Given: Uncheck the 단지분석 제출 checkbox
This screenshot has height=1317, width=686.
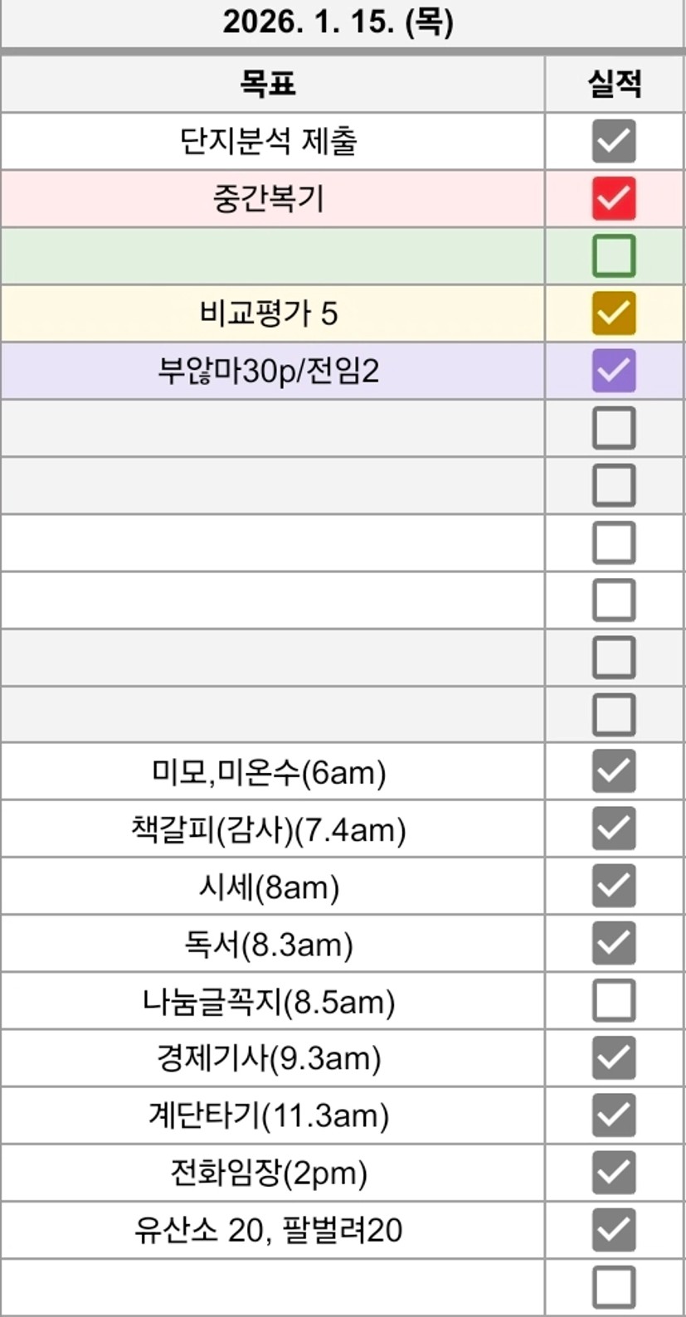Looking at the screenshot, I should coord(614,141).
